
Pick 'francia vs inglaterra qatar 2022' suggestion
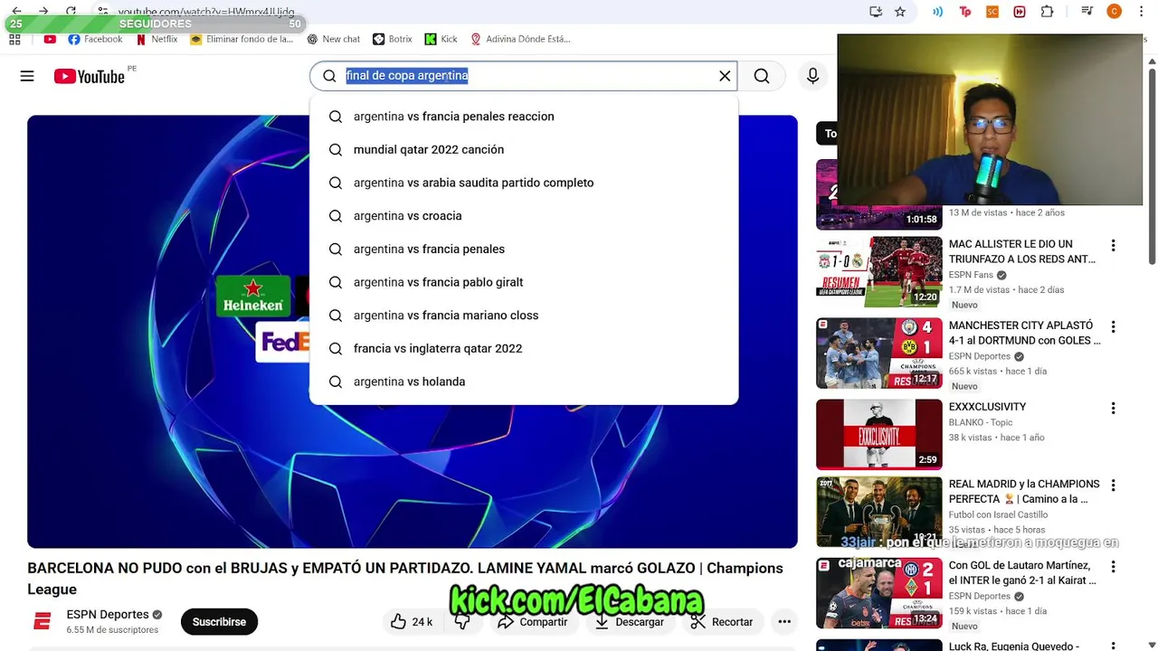coord(524,348)
